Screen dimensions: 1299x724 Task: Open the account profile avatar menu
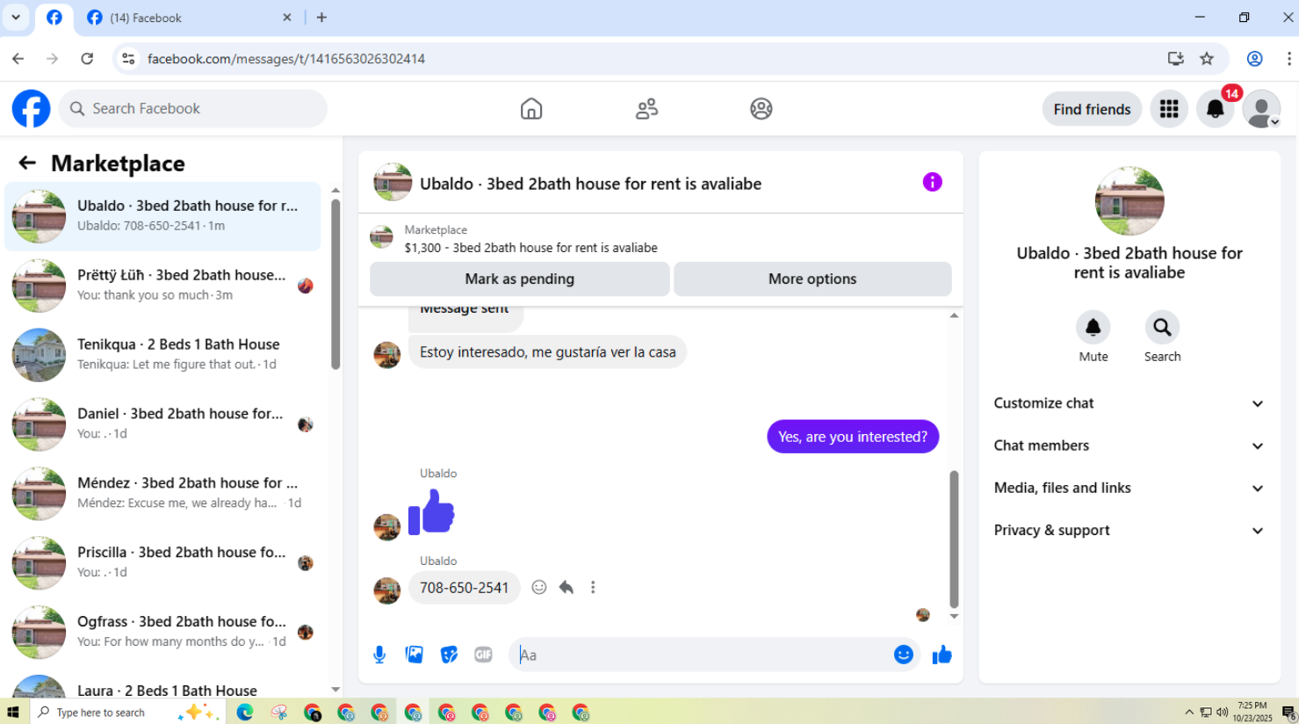(1261, 109)
